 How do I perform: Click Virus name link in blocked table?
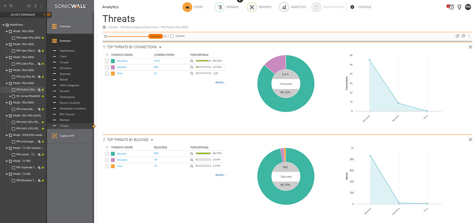pyautogui.click(x=119, y=166)
